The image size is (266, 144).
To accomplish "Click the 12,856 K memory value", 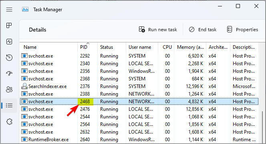I will click(x=195, y=109).
